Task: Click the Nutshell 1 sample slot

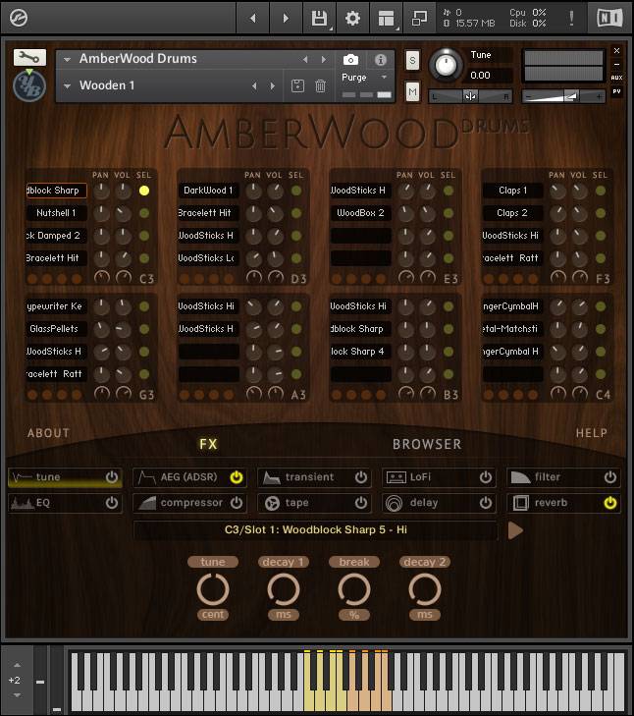Action: click(57, 213)
